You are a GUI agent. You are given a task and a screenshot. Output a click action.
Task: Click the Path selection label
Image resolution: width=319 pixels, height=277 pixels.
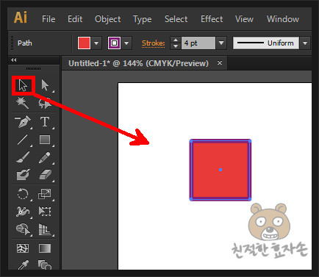[x=25, y=43]
